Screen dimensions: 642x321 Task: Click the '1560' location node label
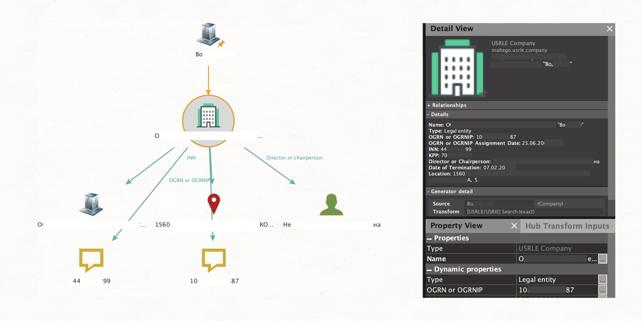[162, 225]
